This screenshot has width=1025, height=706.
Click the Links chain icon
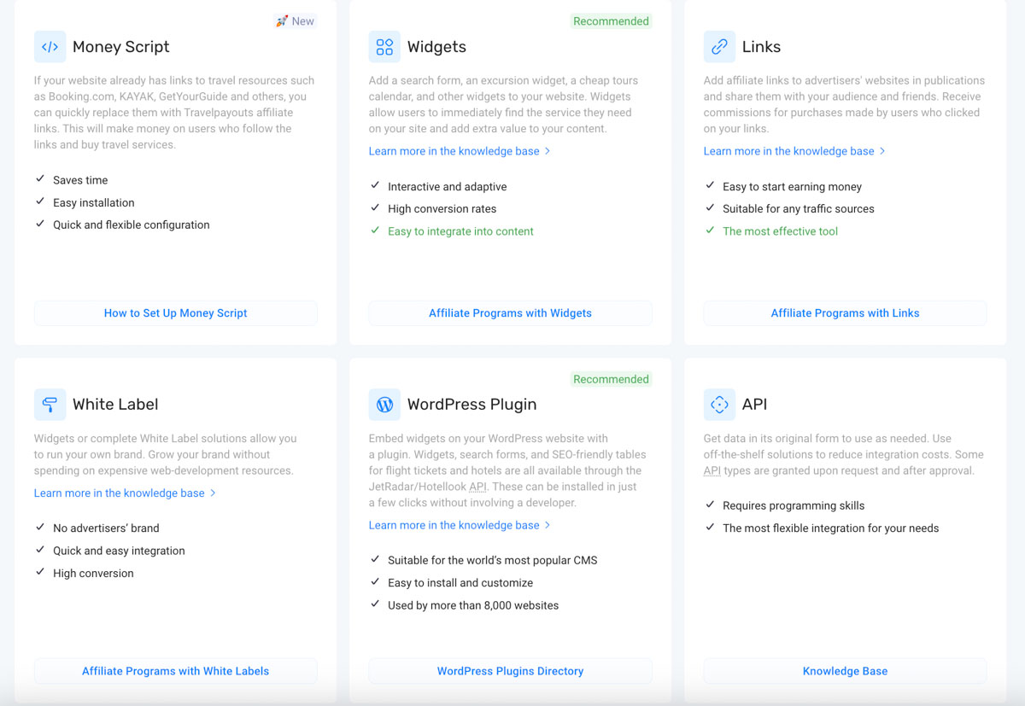[719, 47]
